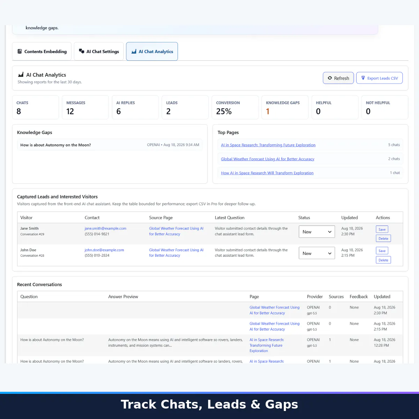419x419 pixels.
Task: Click the database icon on Contents Embedding
Action: click(20, 51)
